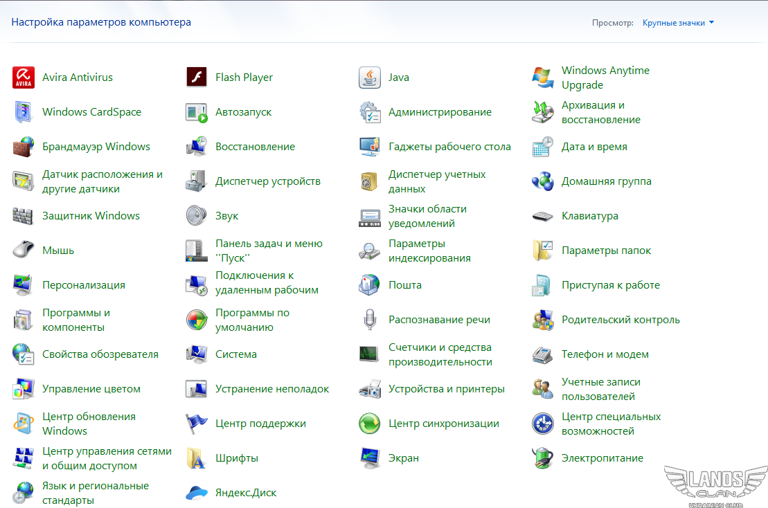Open Центр обновления Windows link
Viewport: 768px width, 508px height.
89,424
